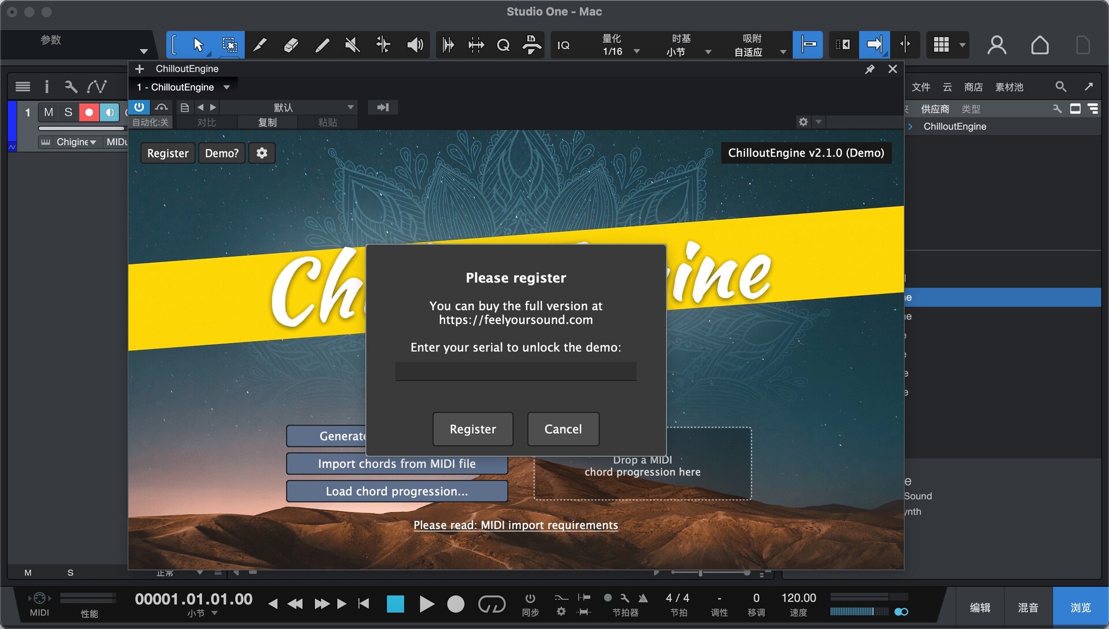This screenshot has height=629, width=1109.
Task: Click the Stop transport button
Action: 395,604
